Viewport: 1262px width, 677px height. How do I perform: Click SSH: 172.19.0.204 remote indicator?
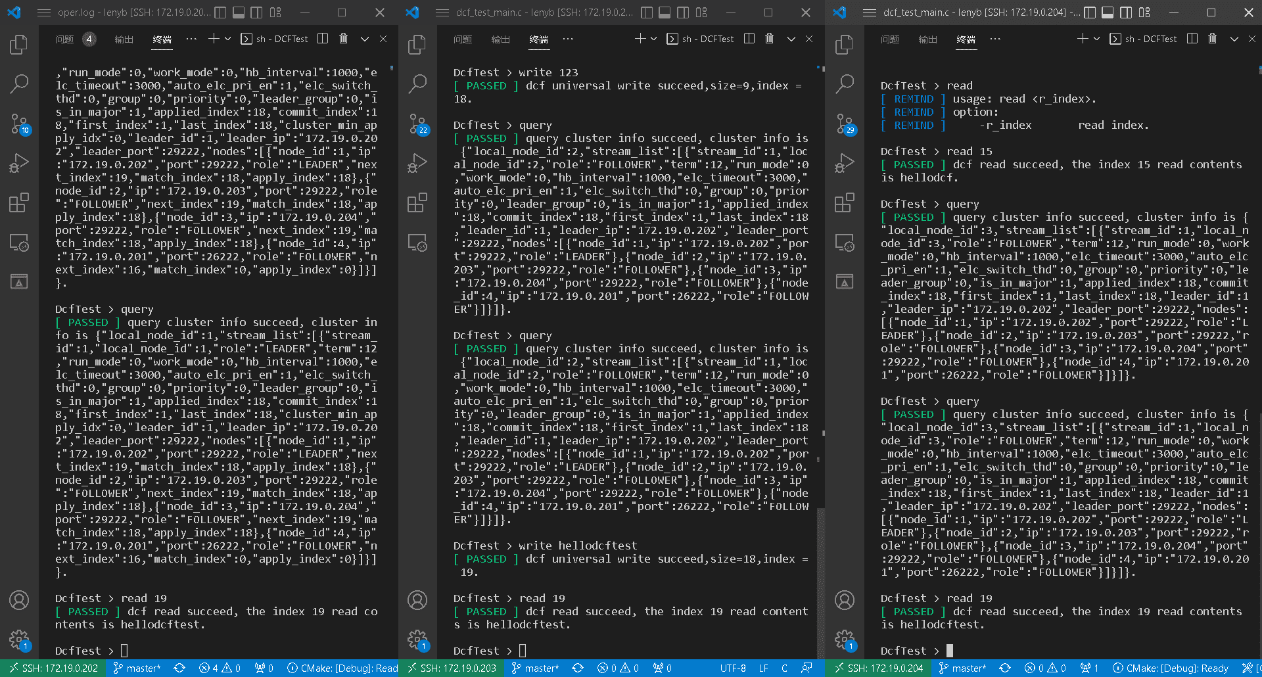pyautogui.click(x=879, y=668)
